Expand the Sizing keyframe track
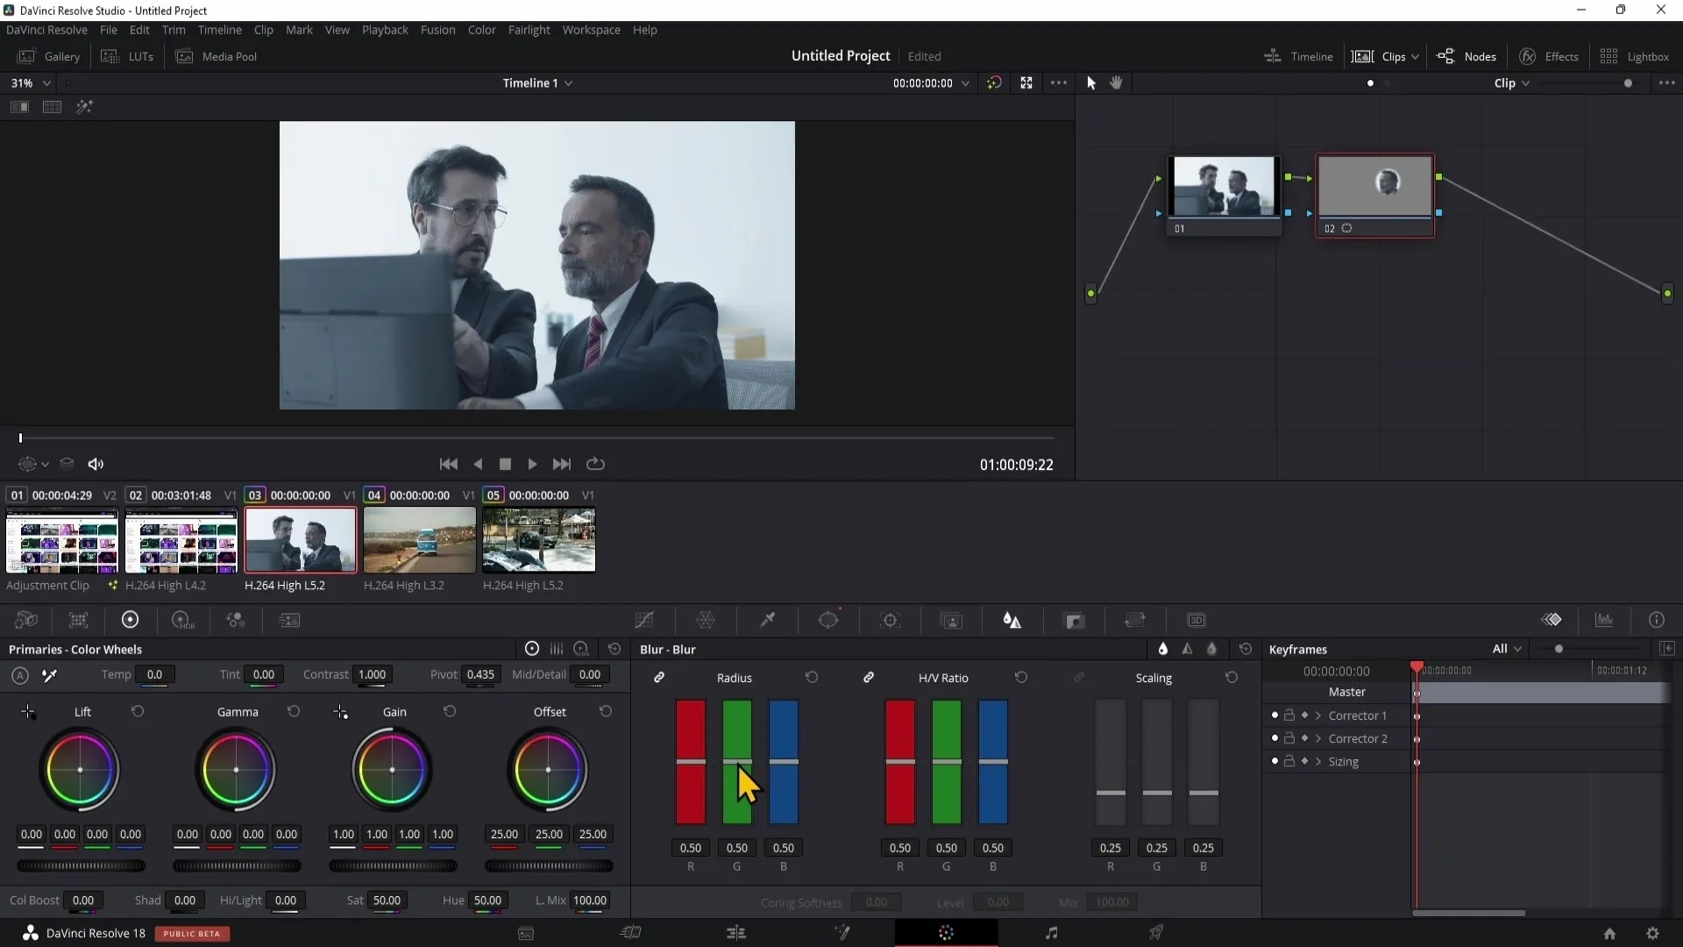 (x=1317, y=761)
